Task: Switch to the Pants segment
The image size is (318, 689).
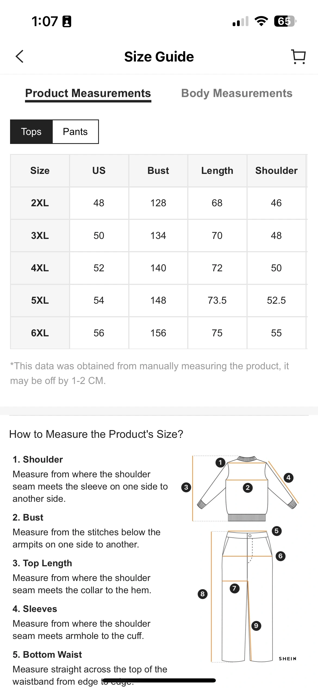Action: click(x=75, y=132)
